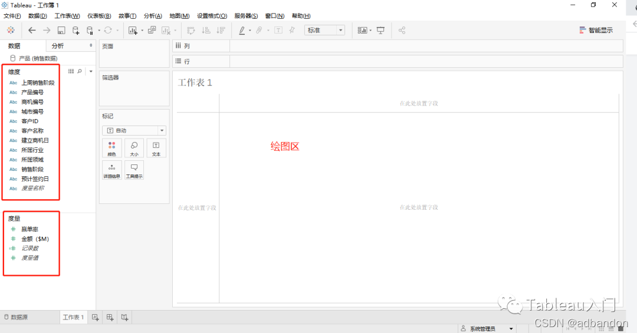Go to the 数据源 tab
637x333 pixels.
click(x=17, y=317)
